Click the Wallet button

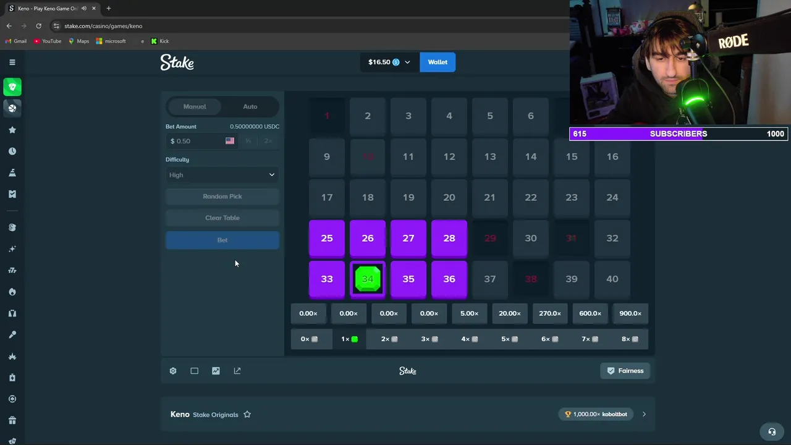(x=438, y=62)
